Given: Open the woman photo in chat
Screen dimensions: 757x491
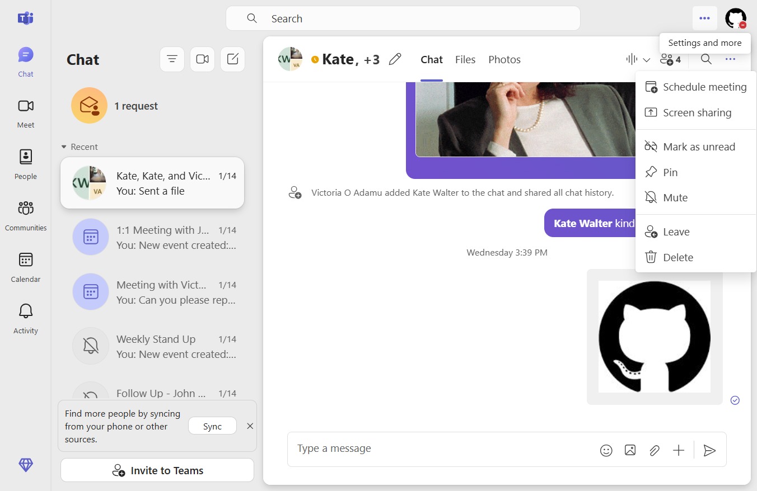Looking at the screenshot, I should click(x=525, y=119).
